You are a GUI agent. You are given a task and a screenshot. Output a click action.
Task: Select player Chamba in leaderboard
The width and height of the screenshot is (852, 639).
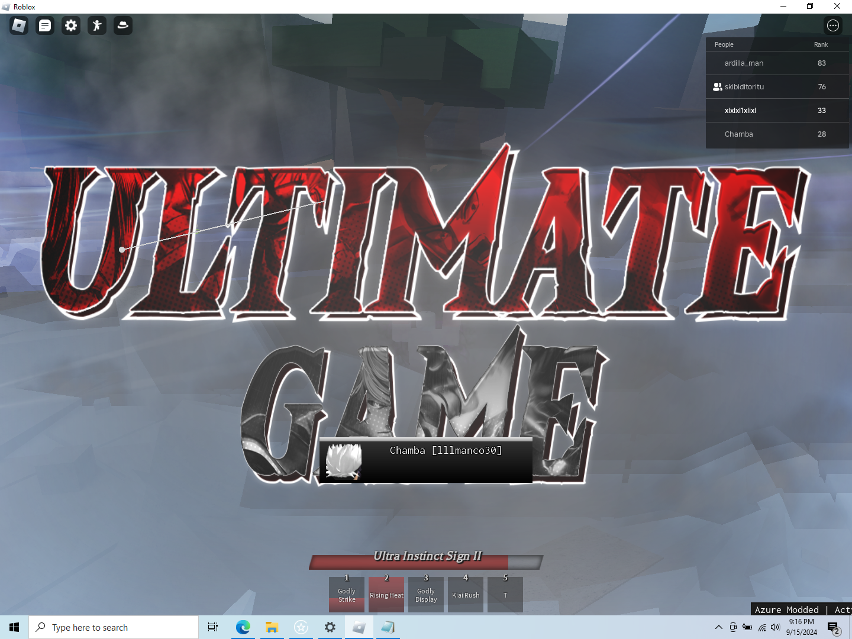click(777, 134)
